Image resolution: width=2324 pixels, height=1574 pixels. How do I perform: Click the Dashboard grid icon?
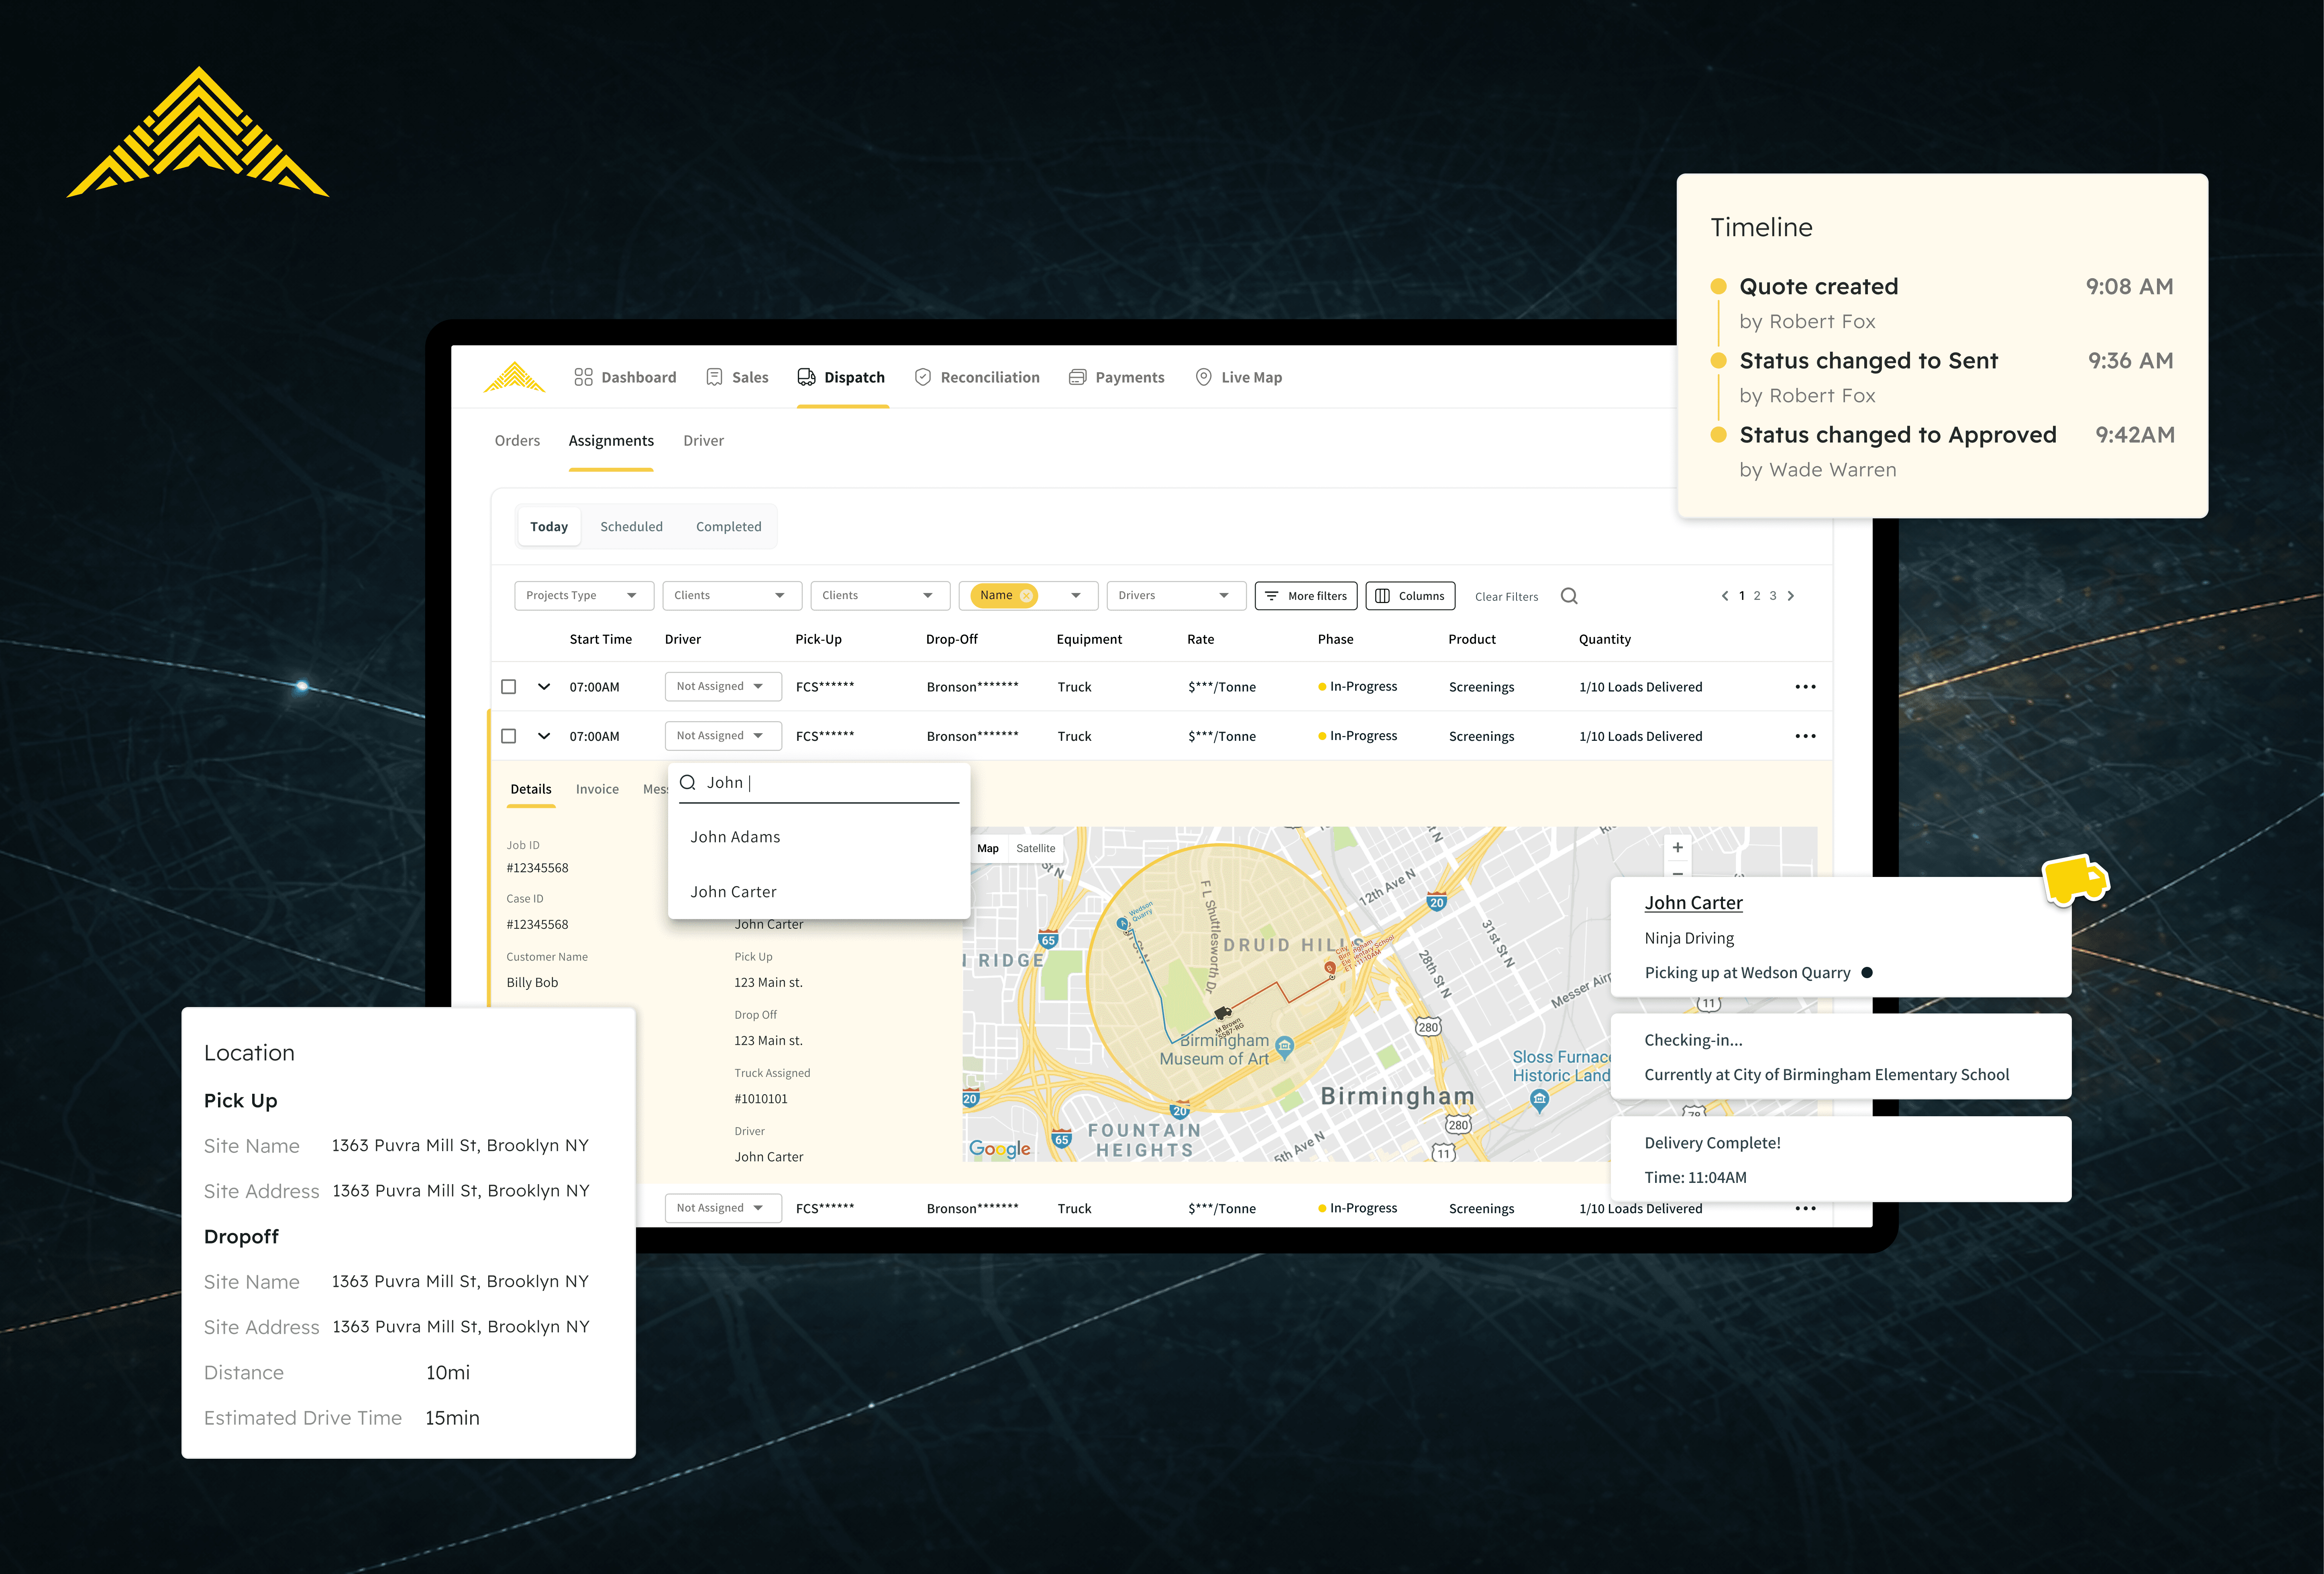[583, 377]
